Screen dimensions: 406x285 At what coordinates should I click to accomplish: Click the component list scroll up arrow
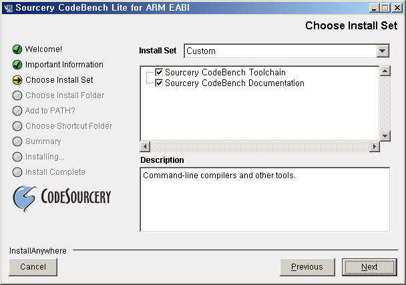[385, 71]
